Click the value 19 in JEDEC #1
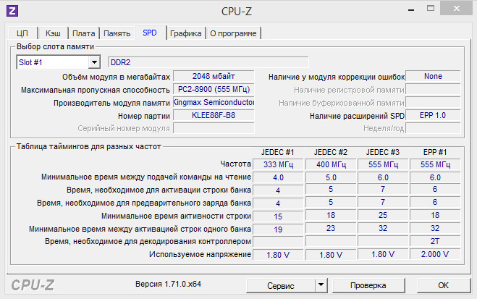Viewport: 477px width, 299px height. pyautogui.click(x=278, y=229)
